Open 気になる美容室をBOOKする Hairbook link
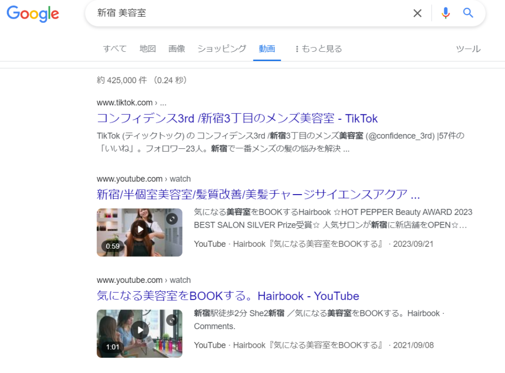This screenshot has width=505, height=373. 227,296
